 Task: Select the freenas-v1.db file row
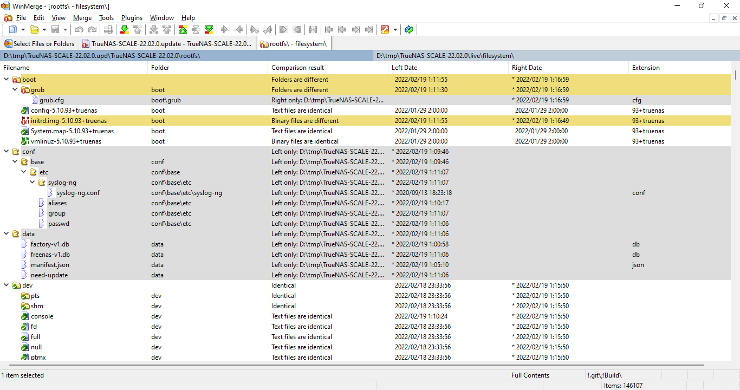coord(366,255)
